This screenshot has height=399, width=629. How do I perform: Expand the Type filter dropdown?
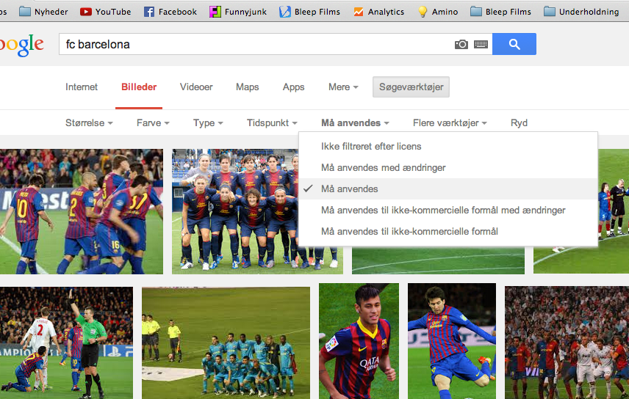click(x=208, y=123)
